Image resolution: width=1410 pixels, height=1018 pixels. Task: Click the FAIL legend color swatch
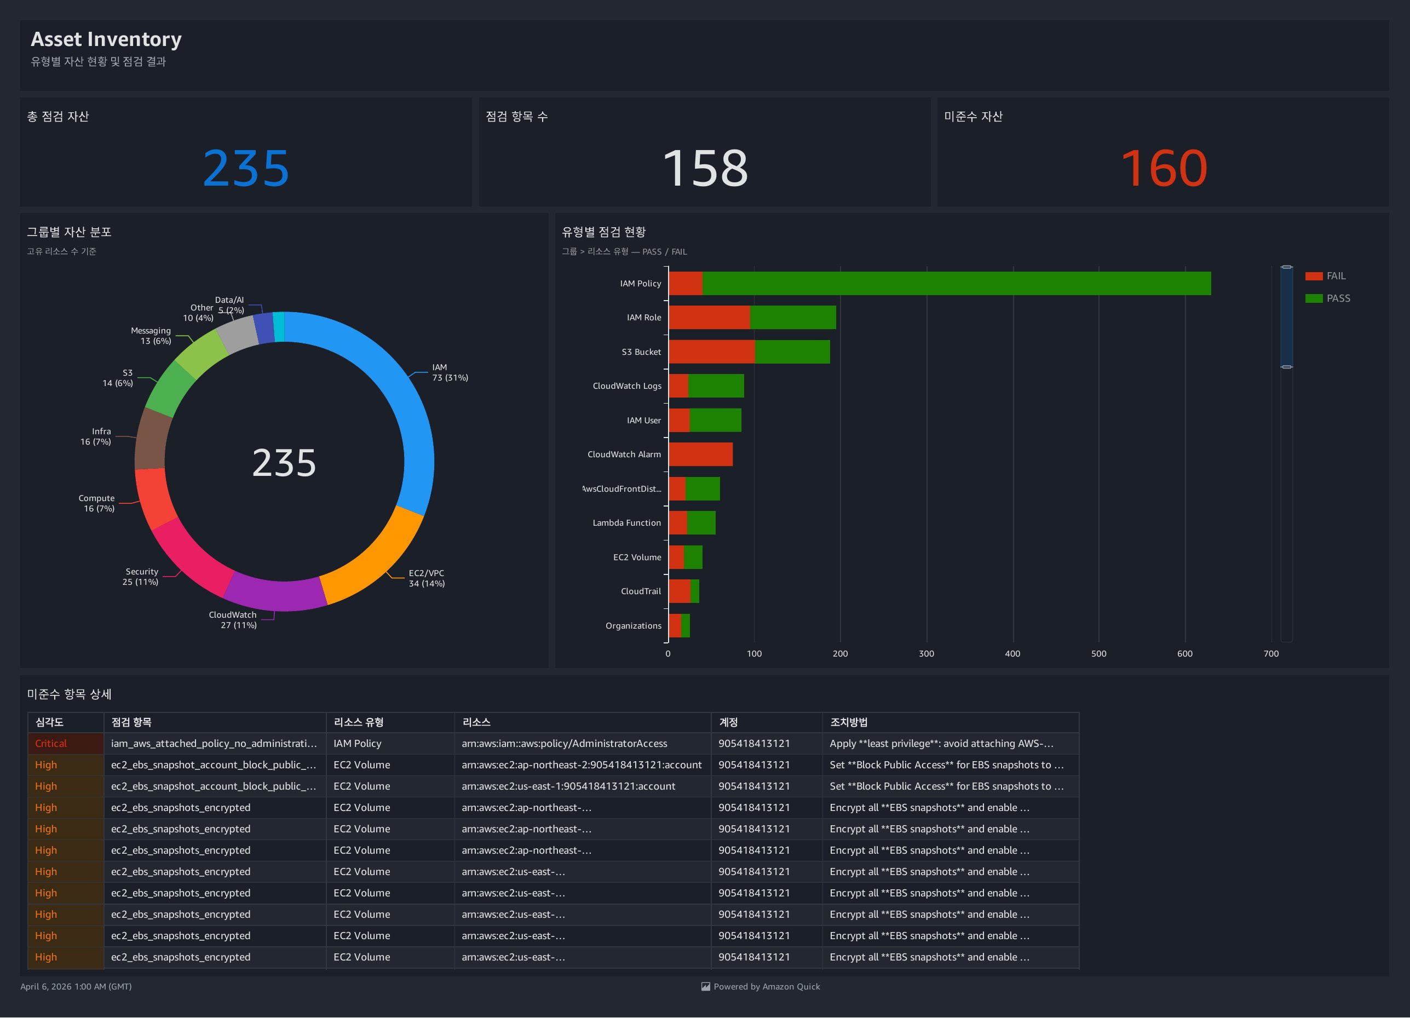(x=1314, y=276)
